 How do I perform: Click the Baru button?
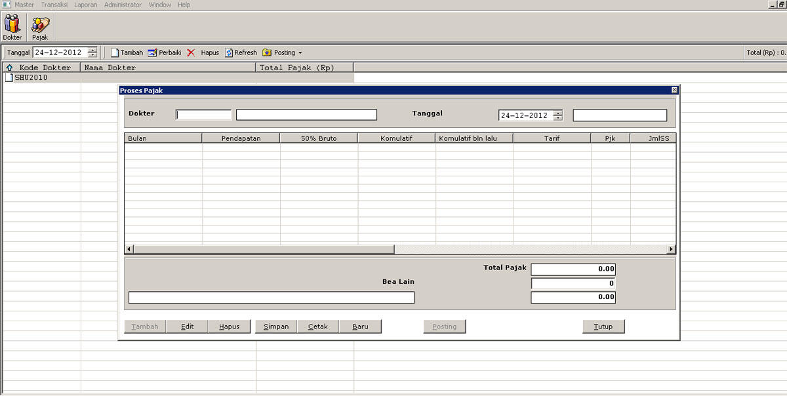[x=360, y=327]
